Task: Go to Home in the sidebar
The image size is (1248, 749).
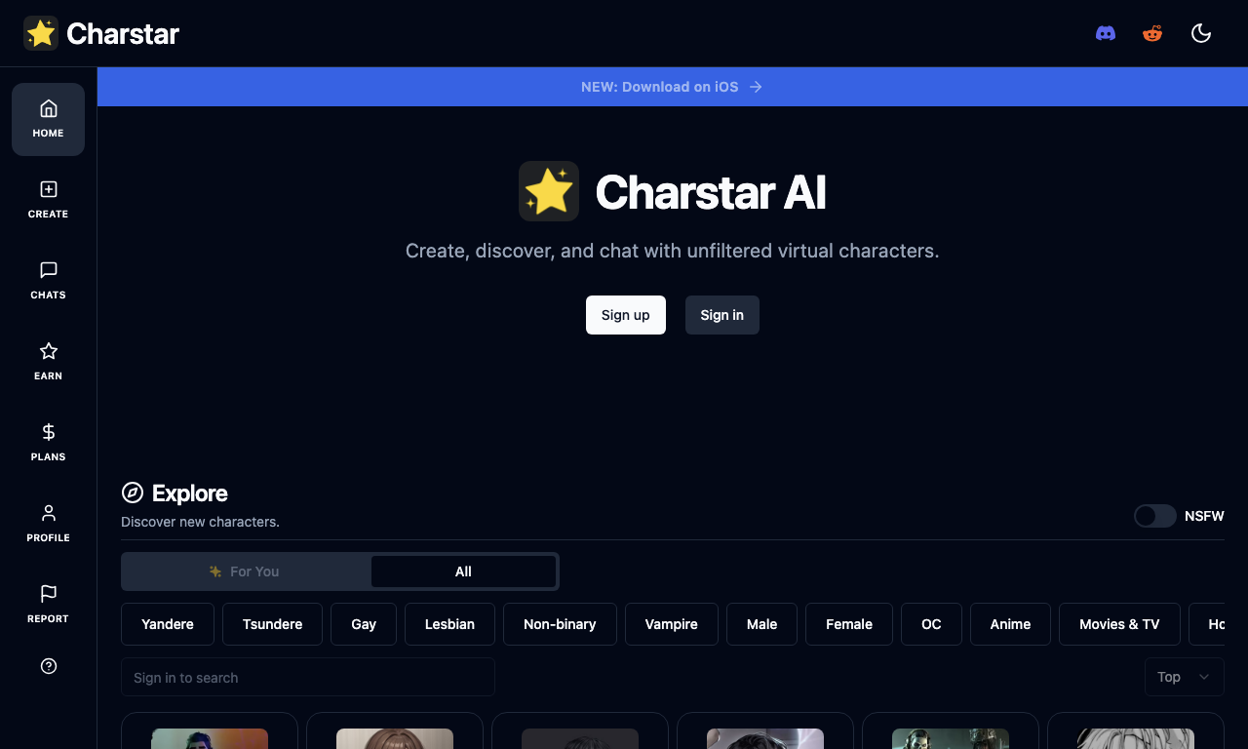Action: tap(48, 119)
